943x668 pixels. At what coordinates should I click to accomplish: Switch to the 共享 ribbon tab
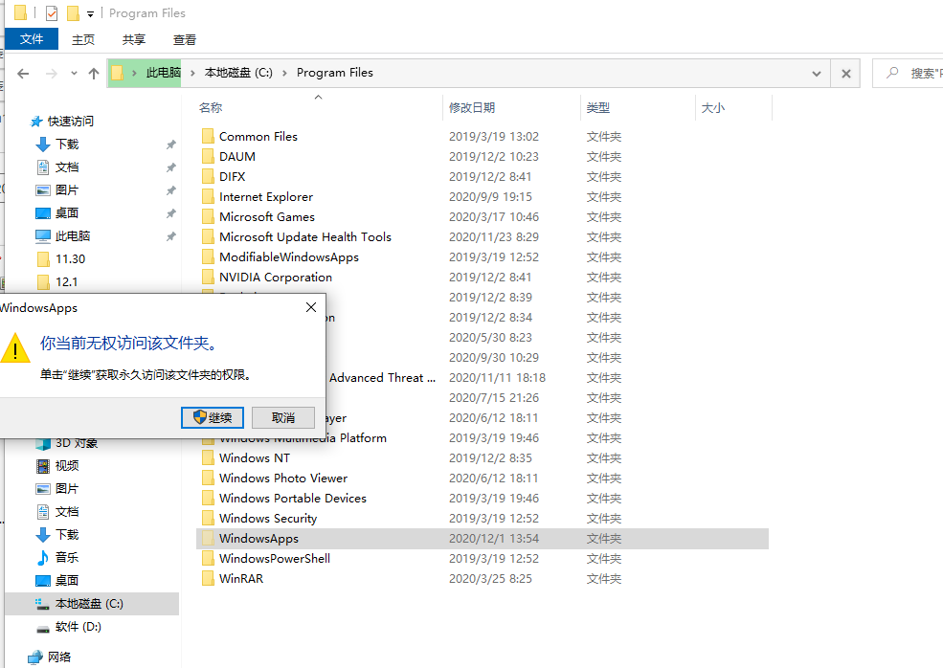click(x=133, y=39)
